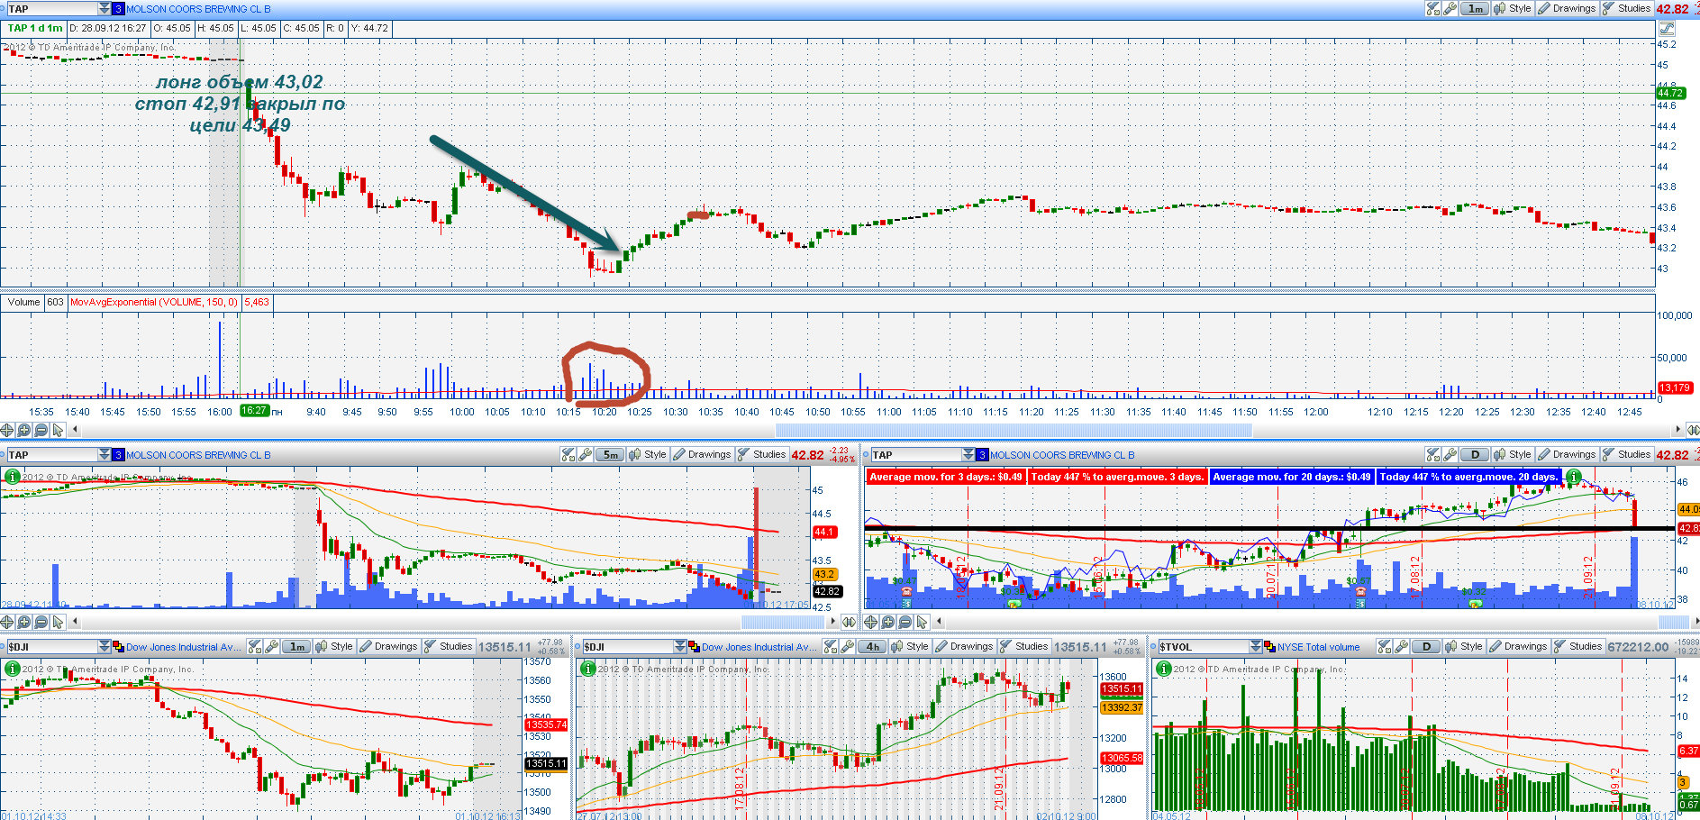Screen dimensions: 1700x820
Task: Expand symbol dropdown in TAP daily chart
Action: [x=968, y=454]
